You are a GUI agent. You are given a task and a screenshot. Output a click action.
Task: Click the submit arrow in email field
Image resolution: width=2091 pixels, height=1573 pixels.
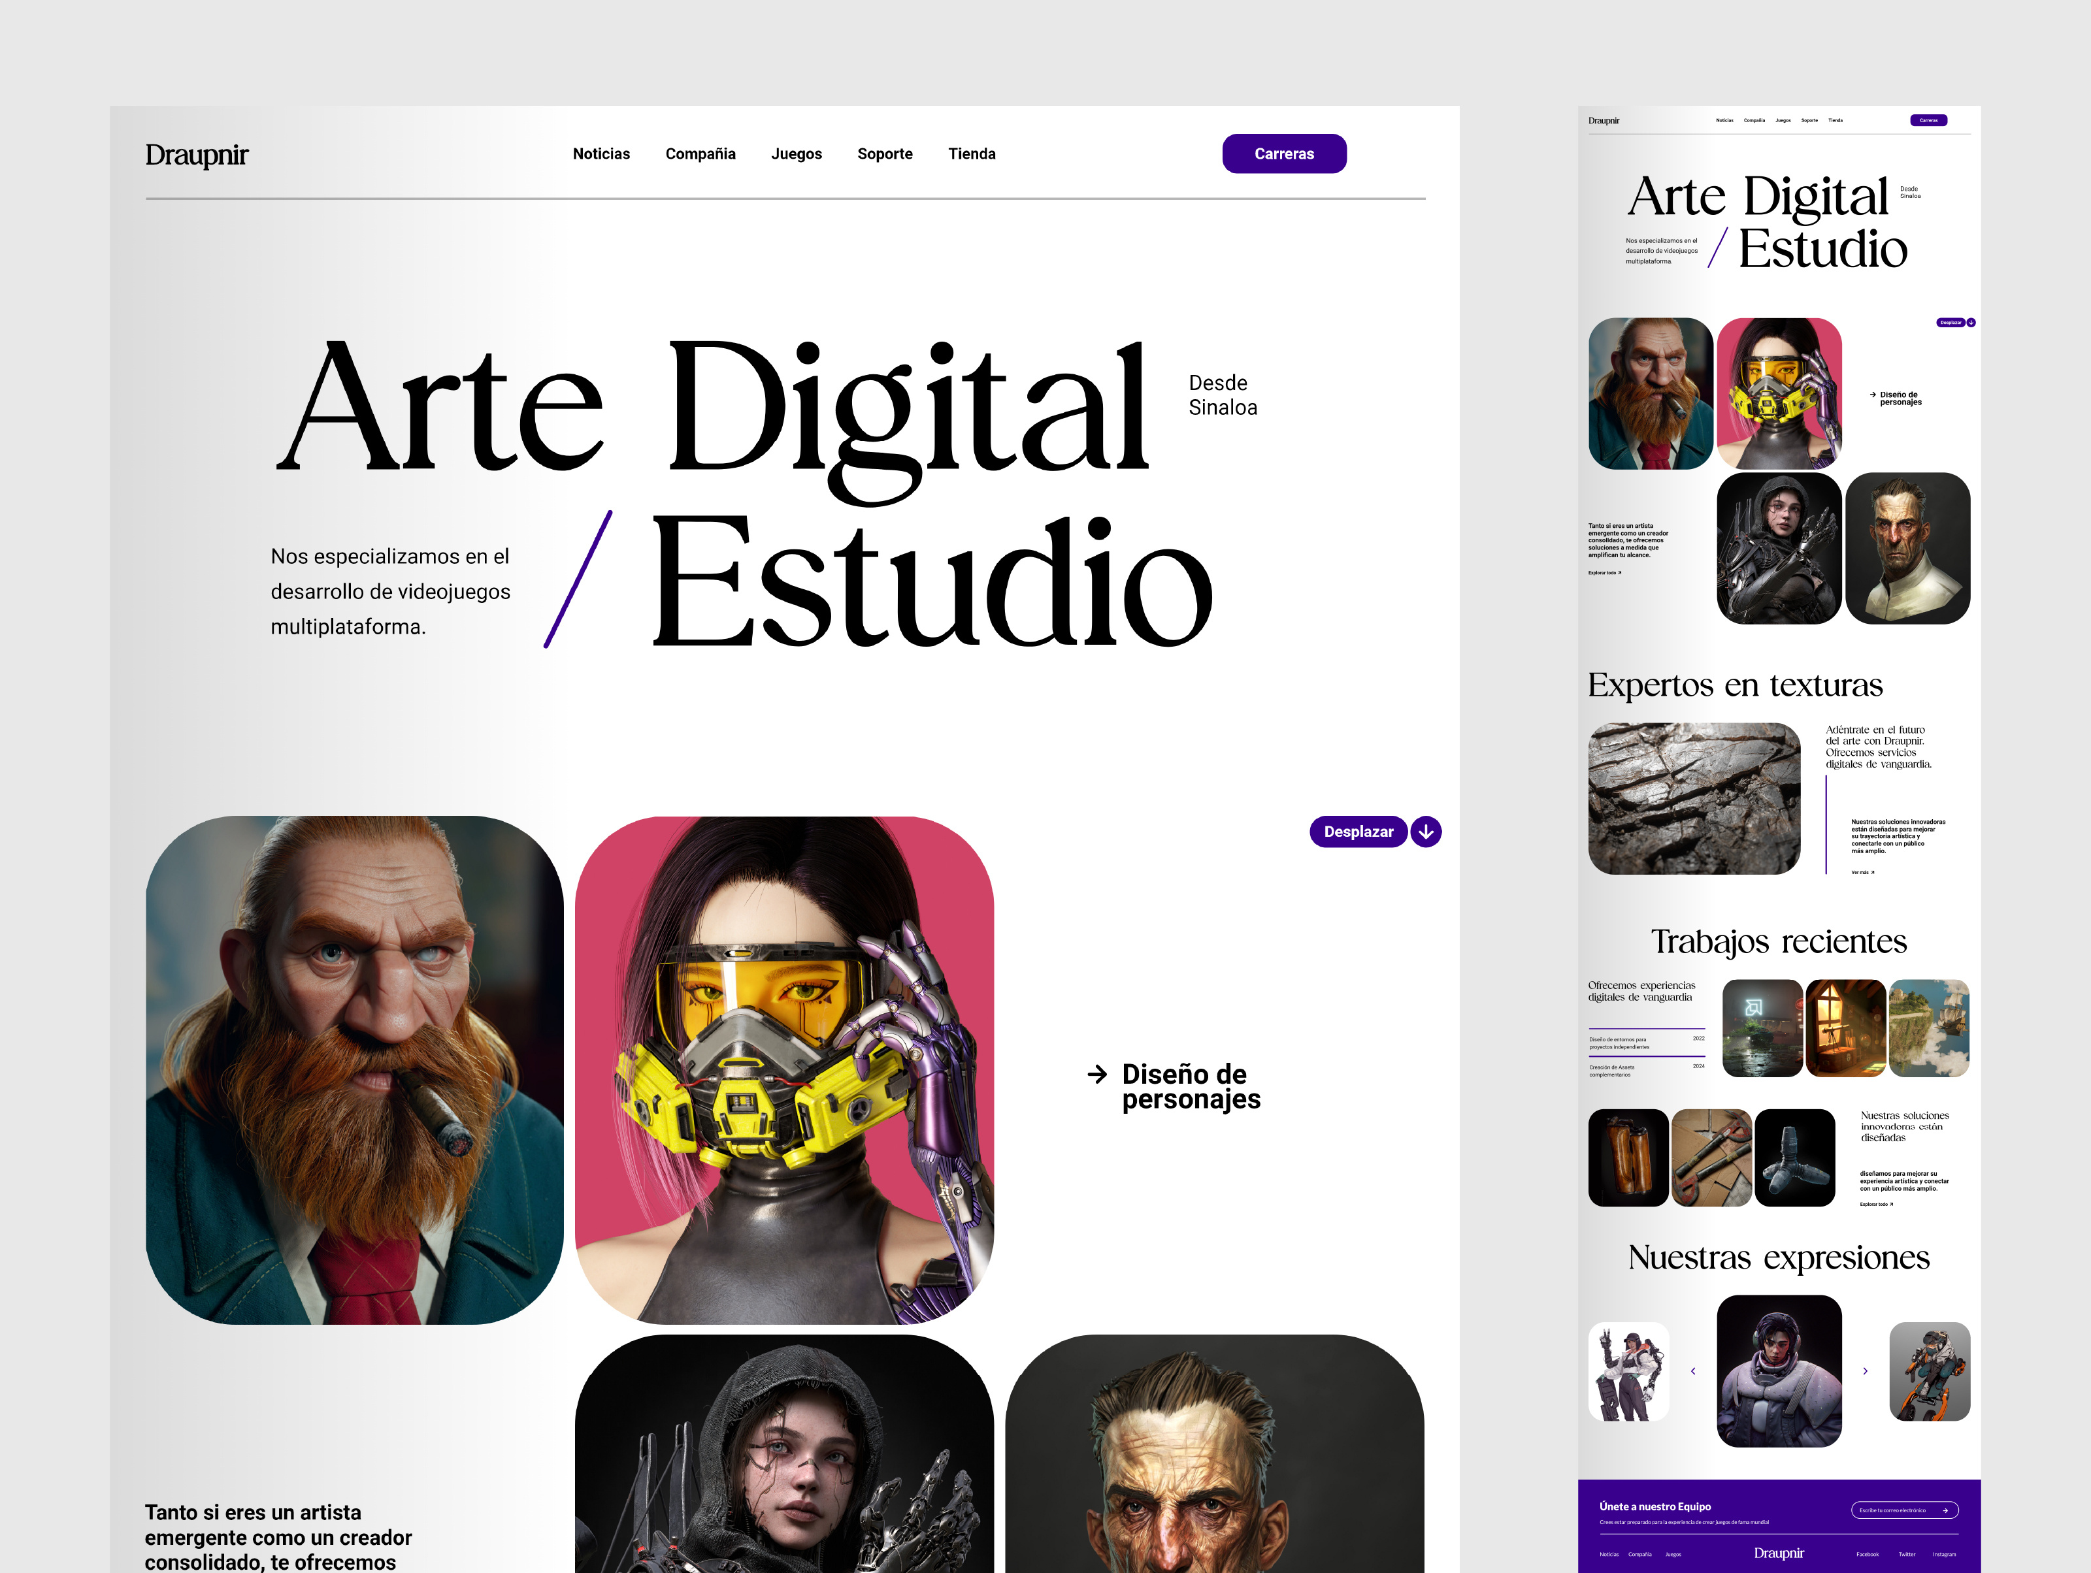coord(1945,1510)
